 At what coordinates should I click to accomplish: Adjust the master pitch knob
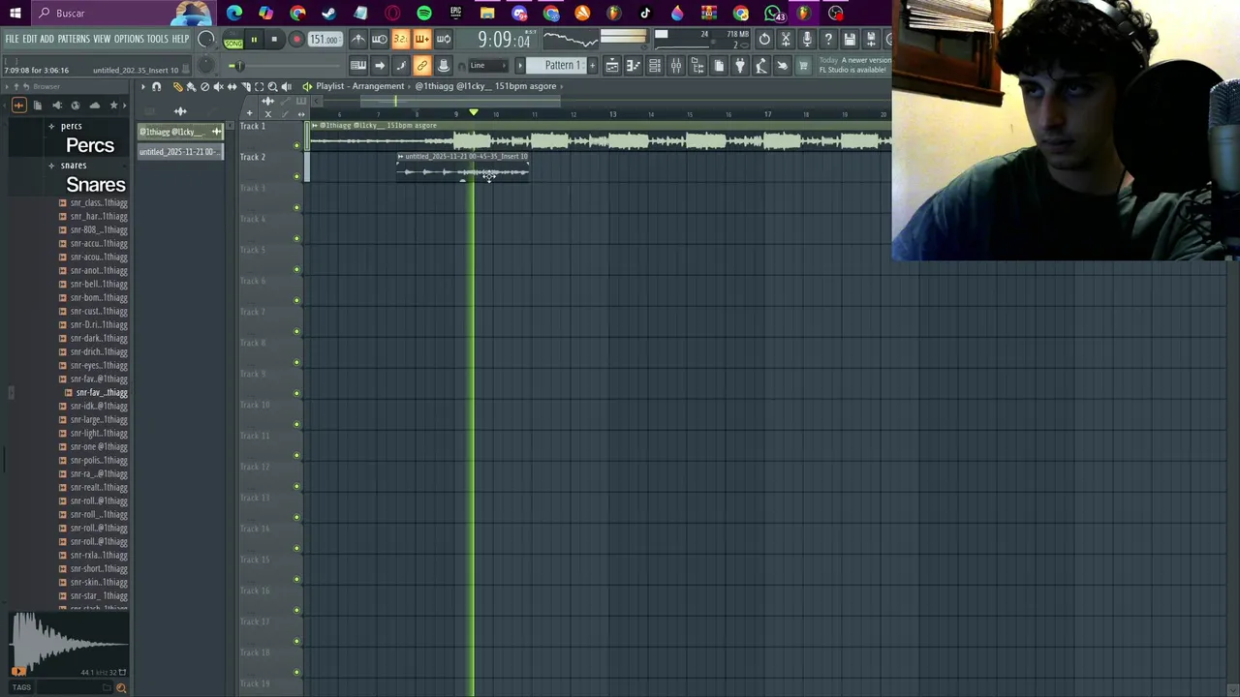205,66
